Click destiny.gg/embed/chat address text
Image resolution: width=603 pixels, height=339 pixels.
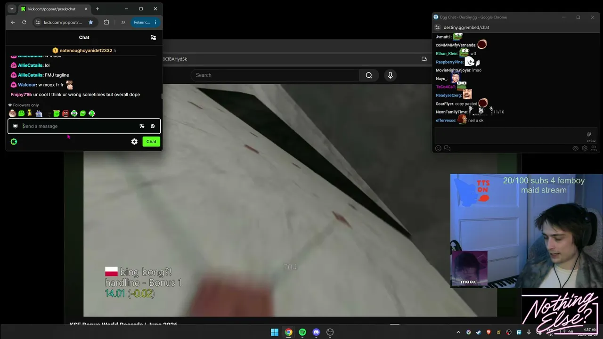click(466, 27)
